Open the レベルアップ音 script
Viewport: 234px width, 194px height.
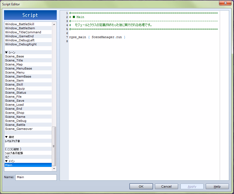[x=12, y=141]
